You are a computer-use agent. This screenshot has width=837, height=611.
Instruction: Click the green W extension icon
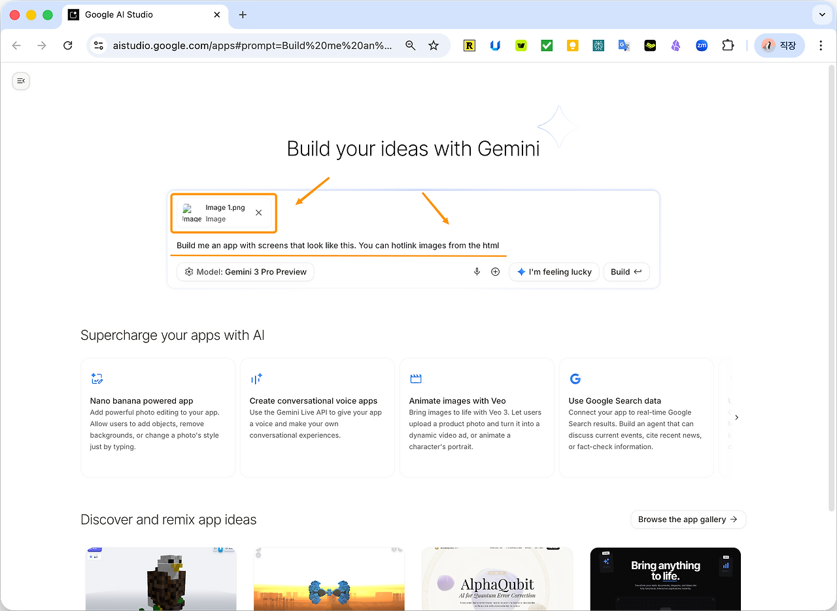[x=521, y=46]
